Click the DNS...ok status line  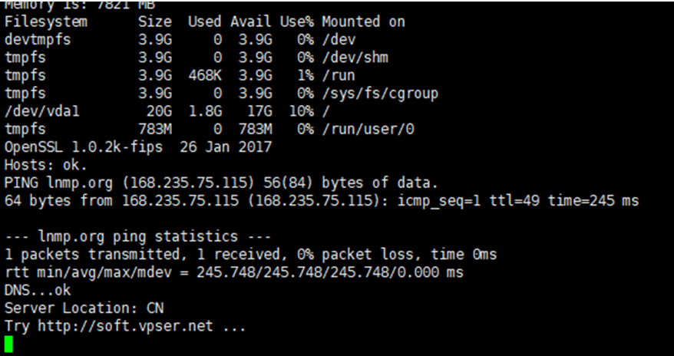tap(38, 290)
